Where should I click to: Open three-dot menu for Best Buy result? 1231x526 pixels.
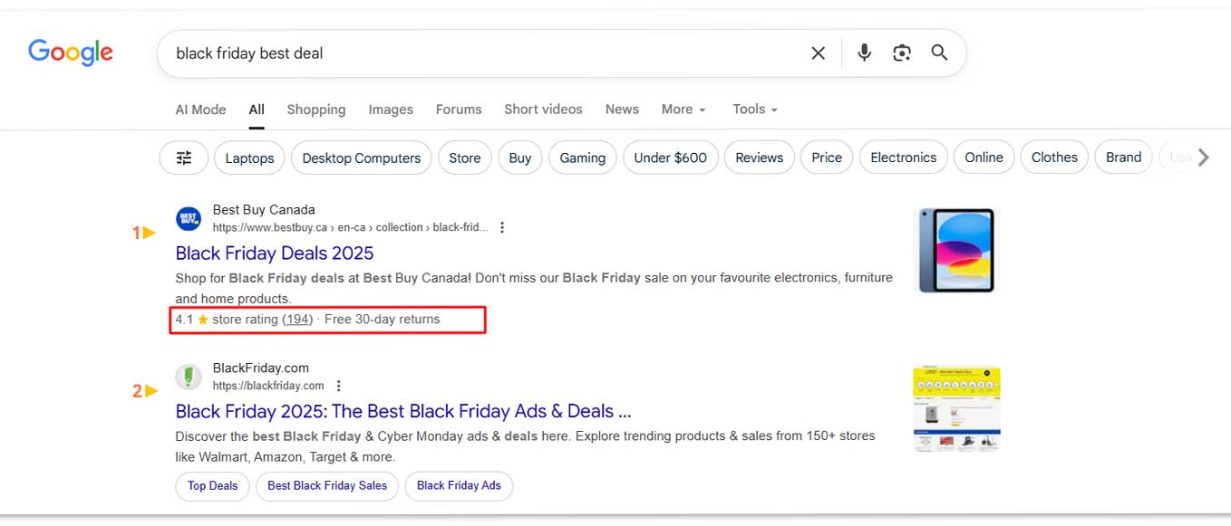click(x=502, y=227)
